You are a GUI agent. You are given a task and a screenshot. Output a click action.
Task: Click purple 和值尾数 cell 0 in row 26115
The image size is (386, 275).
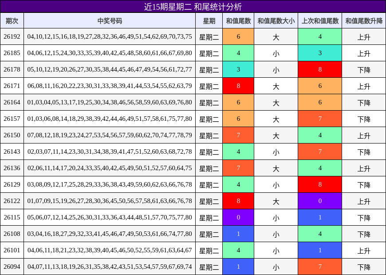(x=238, y=217)
